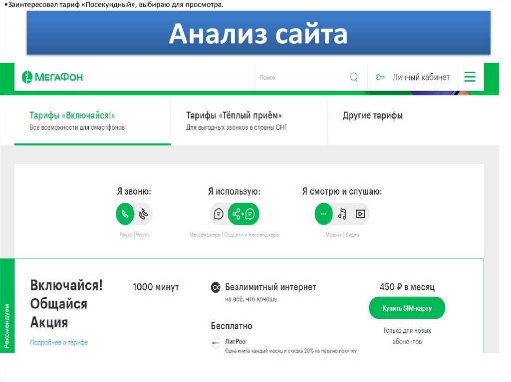The image size is (511, 382).
Task: Choose social networks and messengers toggle
Action: pyautogui.click(x=244, y=214)
